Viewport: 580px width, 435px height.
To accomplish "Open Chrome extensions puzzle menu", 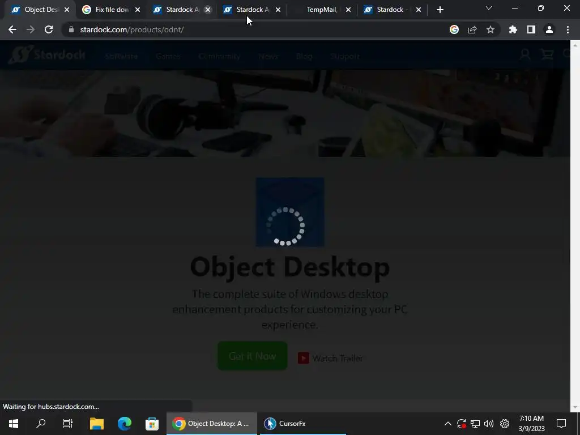I will coord(513,29).
